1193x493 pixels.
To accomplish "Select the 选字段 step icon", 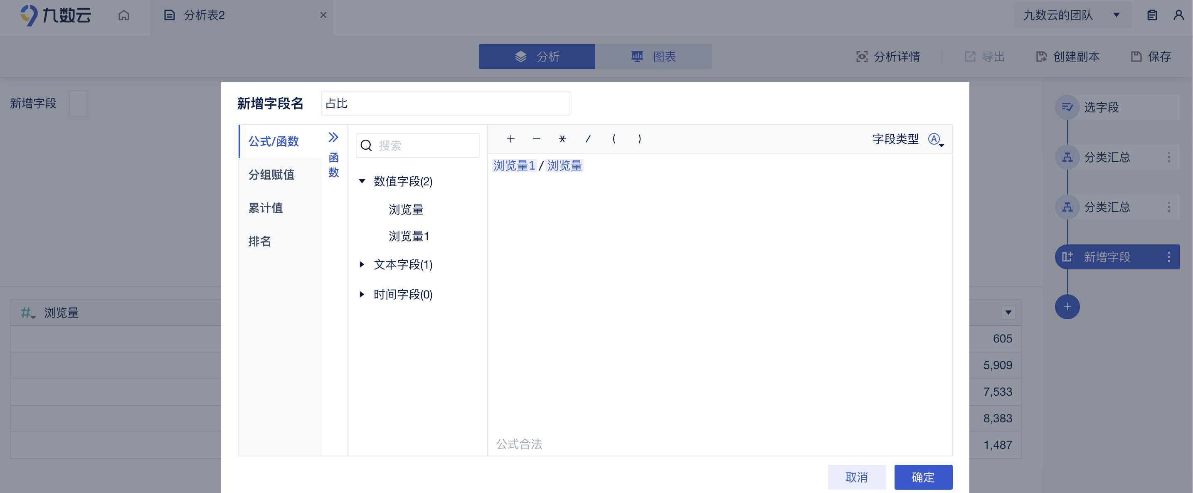I will pos(1067,107).
